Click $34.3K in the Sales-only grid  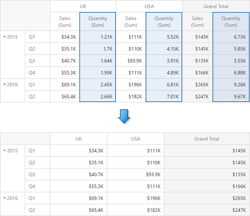(78, 150)
